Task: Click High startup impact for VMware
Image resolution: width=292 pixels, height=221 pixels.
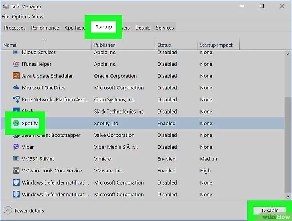Action: pyautogui.click(x=205, y=171)
